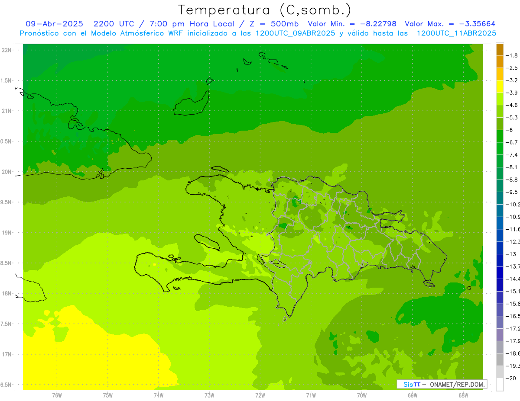Click the white legend swatch below -20
This screenshot has height=401, width=520.
point(500,385)
